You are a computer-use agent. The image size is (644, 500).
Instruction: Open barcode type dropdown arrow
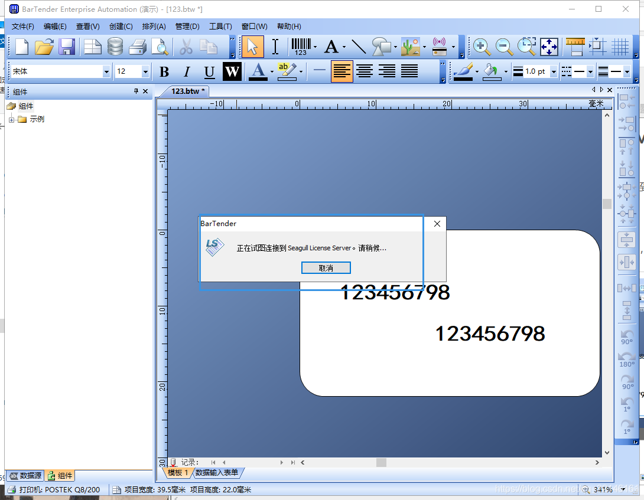[315, 47]
